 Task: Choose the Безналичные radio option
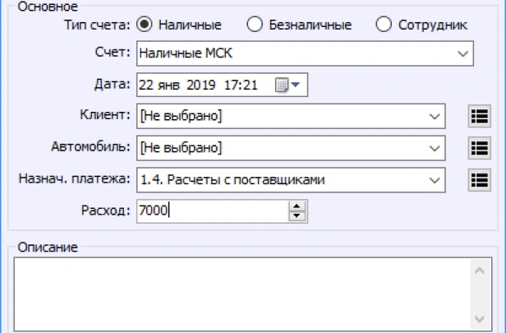pos(254,24)
